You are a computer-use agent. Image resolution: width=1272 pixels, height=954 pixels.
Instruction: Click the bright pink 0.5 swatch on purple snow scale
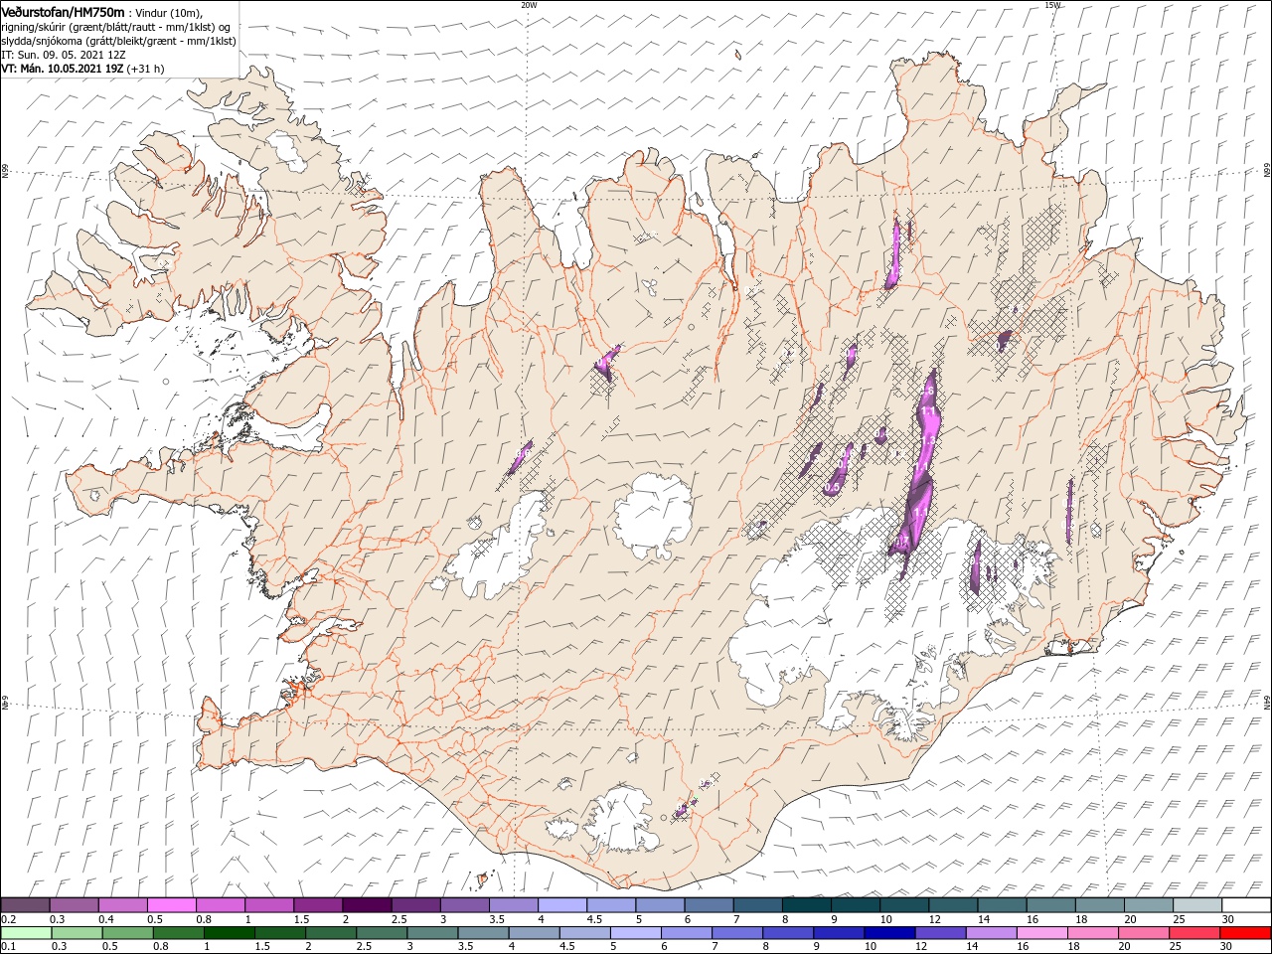click(173, 904)
